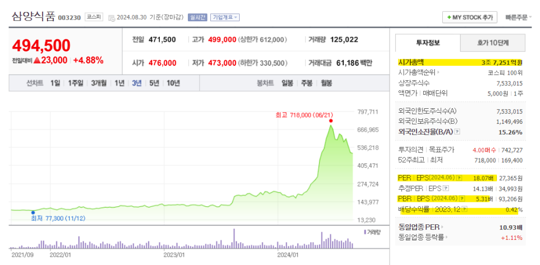The width and height of the screenshot is (540, 265).
Task: Select the 5년 line chart period
Action: (154, 83)
